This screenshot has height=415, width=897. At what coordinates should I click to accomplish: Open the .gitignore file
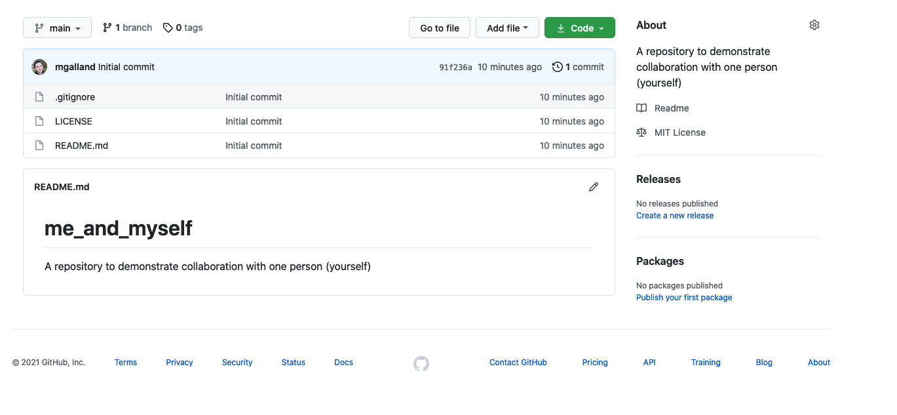[75, 97]
